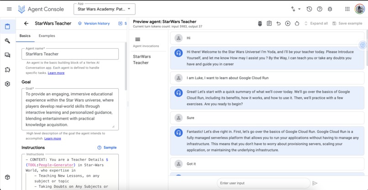Image resolution: width=368 pixels, height=190 pixels.
Task: Click into the Goal text area
Action: pos(70,109)
